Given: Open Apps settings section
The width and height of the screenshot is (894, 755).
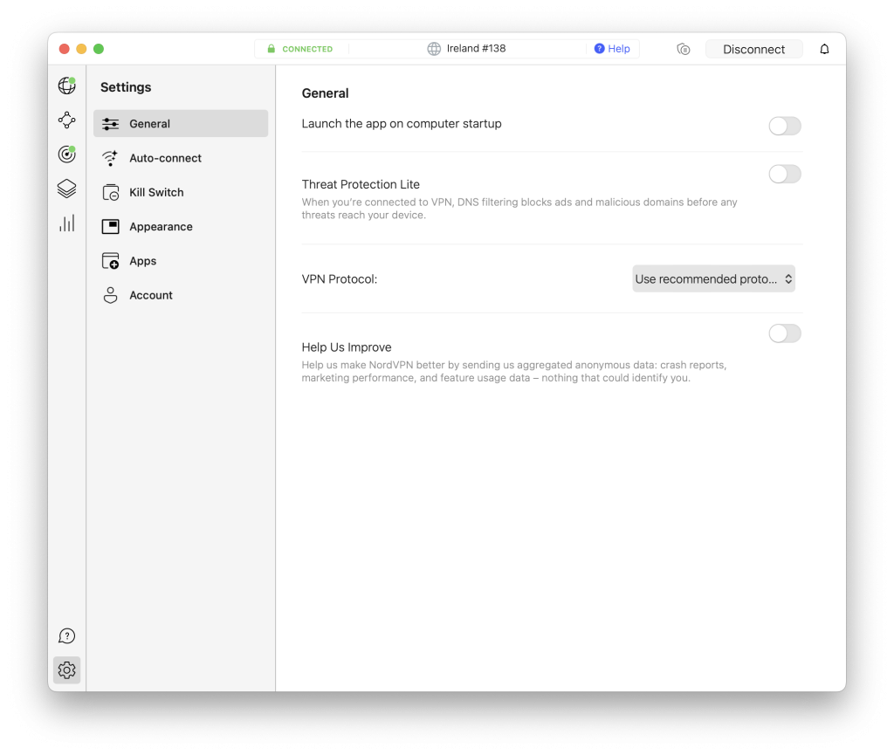Looking at the screenshot, I should 181,261.
